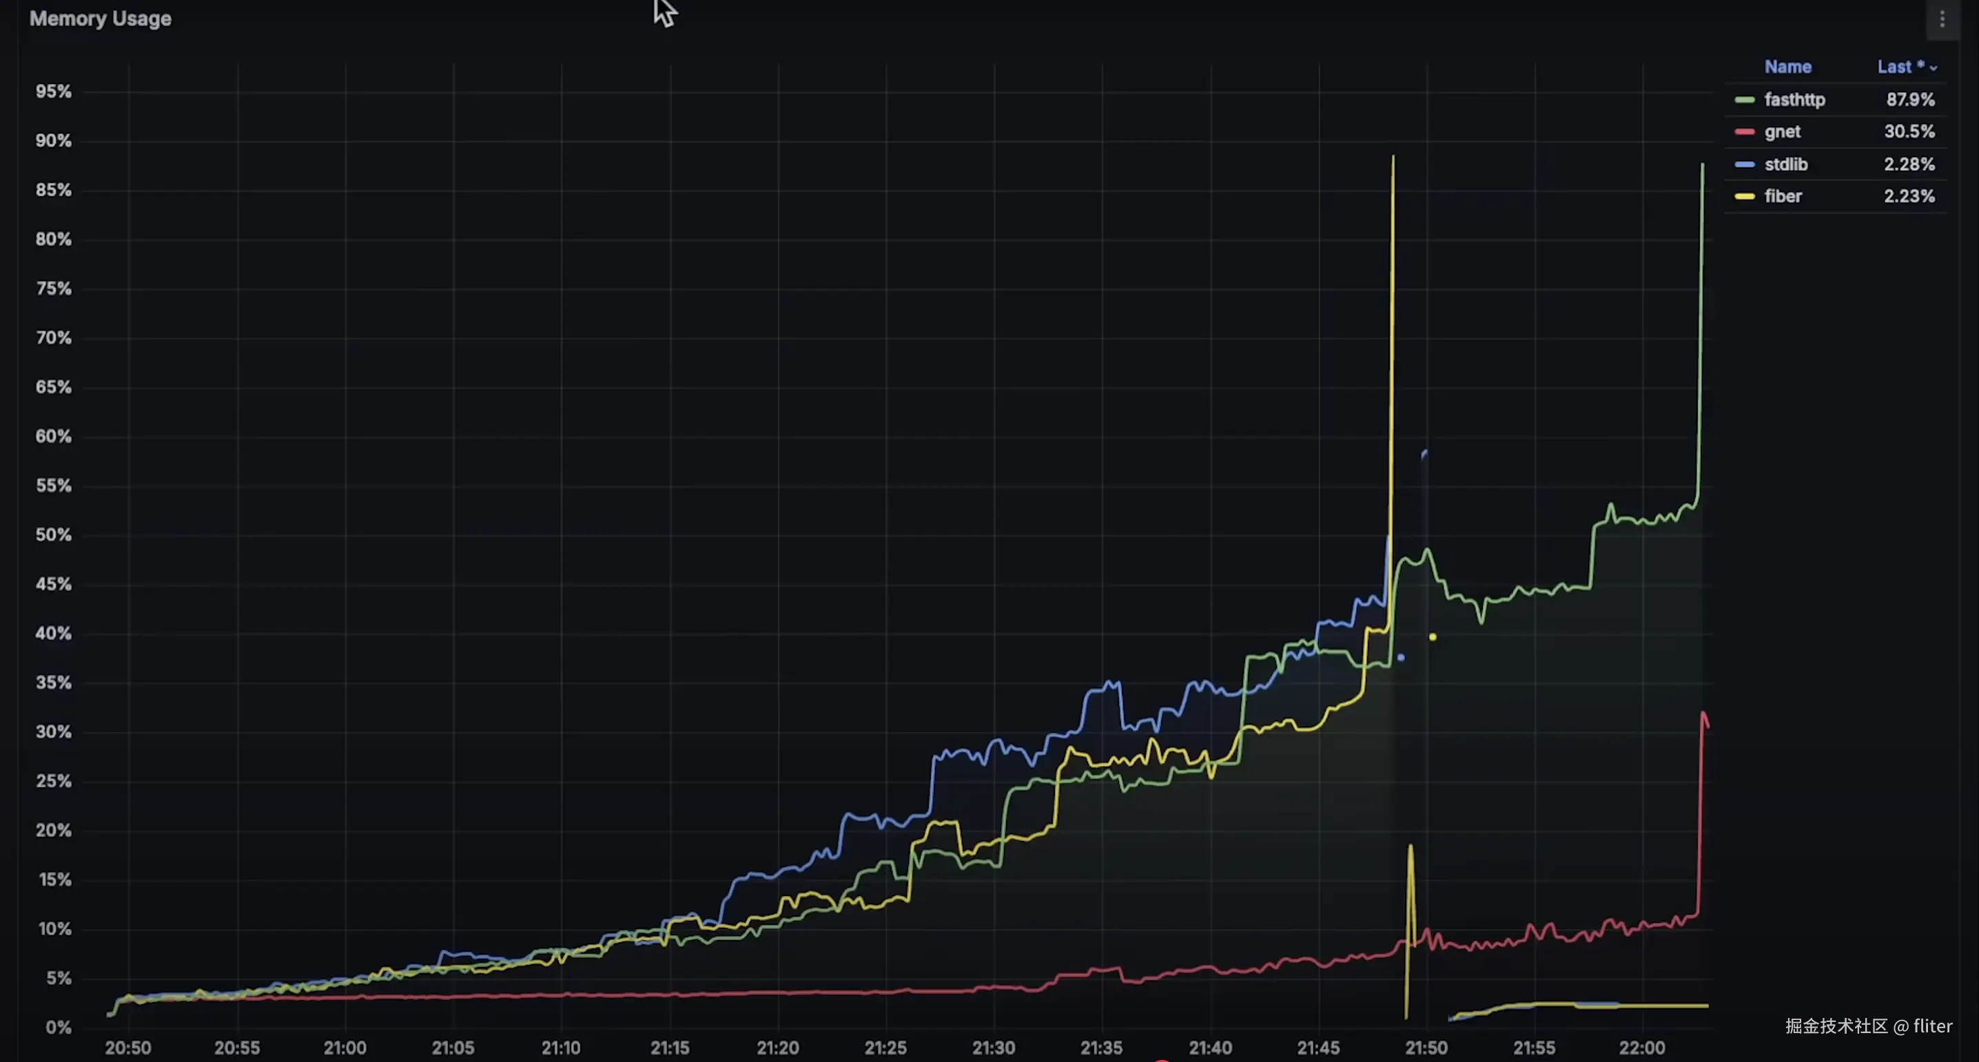The width and height of the screenshot is (1979, 1062).
Task: Click the fasthttp green color swatch
Action: tap(1744, 100)
